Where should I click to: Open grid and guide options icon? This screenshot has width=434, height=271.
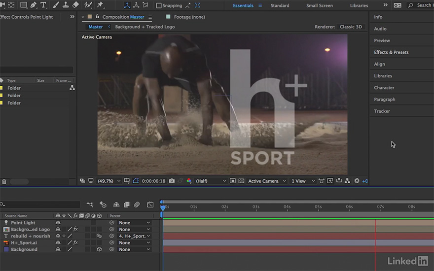[127, 181]
